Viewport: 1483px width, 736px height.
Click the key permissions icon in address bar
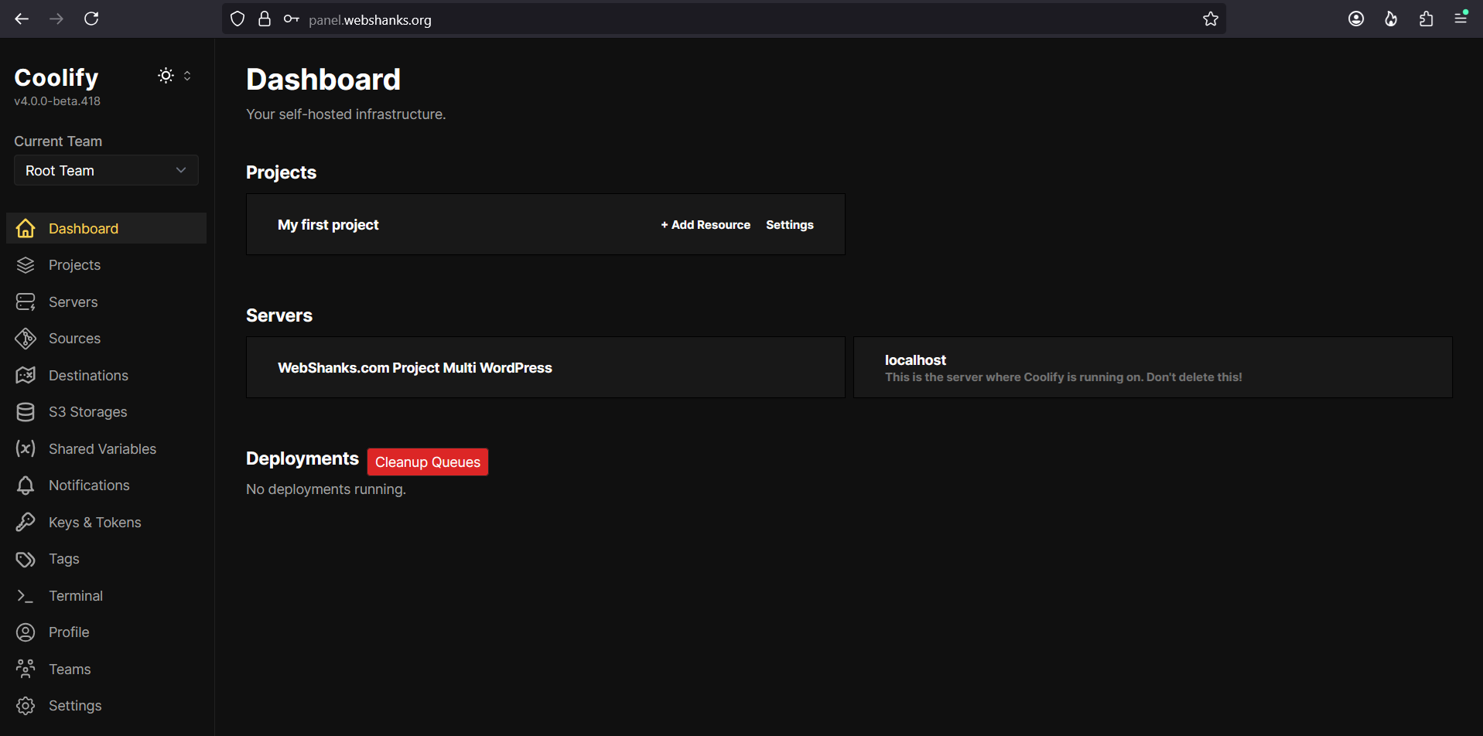coord(291,19)
